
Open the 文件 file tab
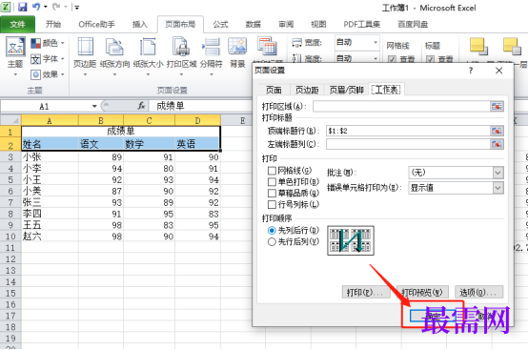click(17, 24)
